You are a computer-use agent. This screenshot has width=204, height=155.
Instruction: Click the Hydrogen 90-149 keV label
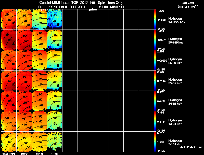[176, 41]
